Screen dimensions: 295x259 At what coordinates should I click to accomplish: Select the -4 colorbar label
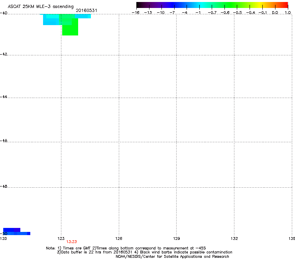point(185,13)
